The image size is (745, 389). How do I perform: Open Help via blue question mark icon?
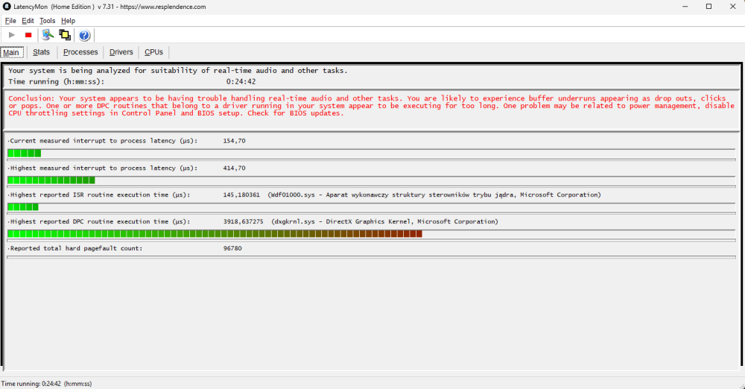point(84,35)
